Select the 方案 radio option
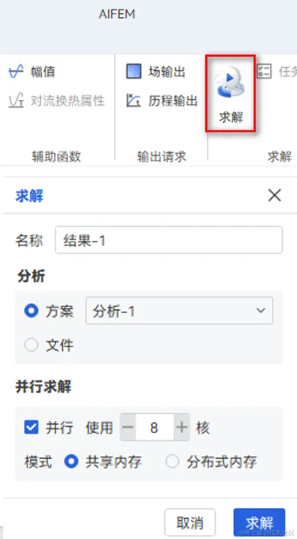This screenshot has width=297, height=539. (31, 311)
